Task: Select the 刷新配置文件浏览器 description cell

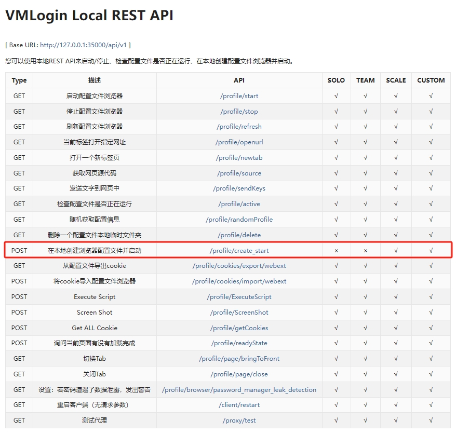Action: pyautogui.click(x=95, y=127)
